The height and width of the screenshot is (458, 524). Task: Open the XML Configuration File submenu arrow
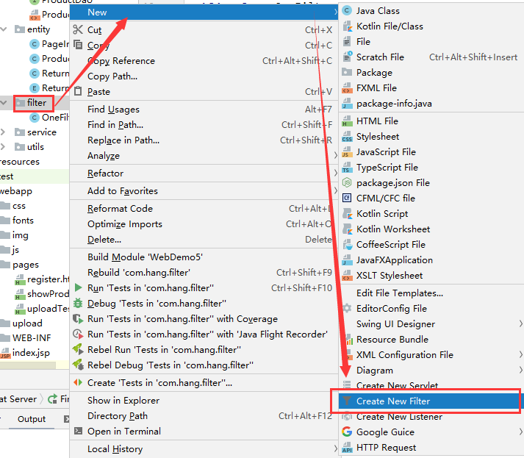tap(520, 354)
